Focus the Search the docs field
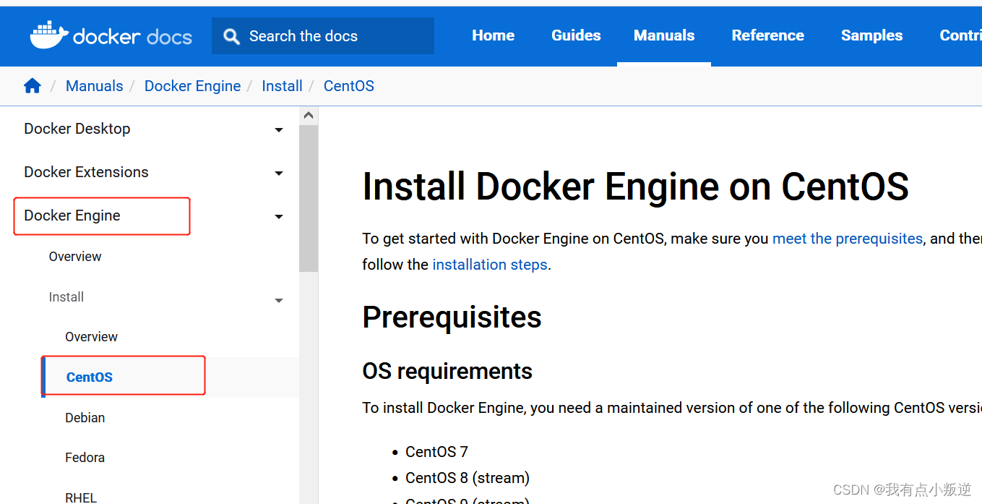 pyautogui.click(x=323, y=36)
